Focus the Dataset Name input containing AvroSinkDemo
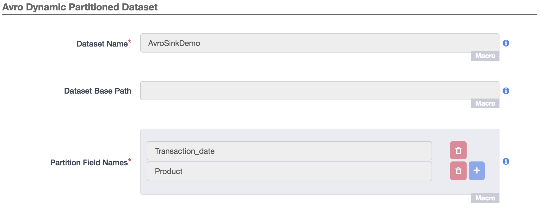Image resolution: width=540 pixels, height=214 pixels. [319, 43]
